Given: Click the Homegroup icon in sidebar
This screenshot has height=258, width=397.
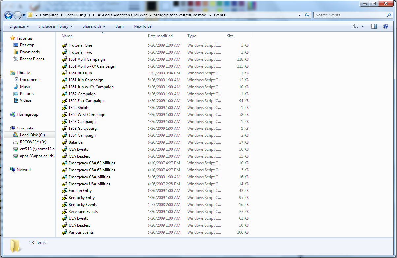Looking at the screenshot, I should (13, 114).
